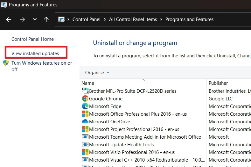The width and height of the screenshot is (251, 167).
Task: Click the Microsoft Edge program icon
Action: coord(85,106)
